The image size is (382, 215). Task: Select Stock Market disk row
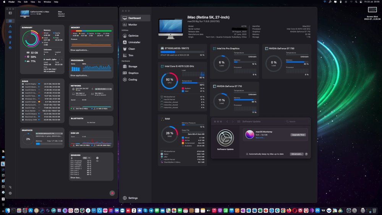(x=41, y=111)
